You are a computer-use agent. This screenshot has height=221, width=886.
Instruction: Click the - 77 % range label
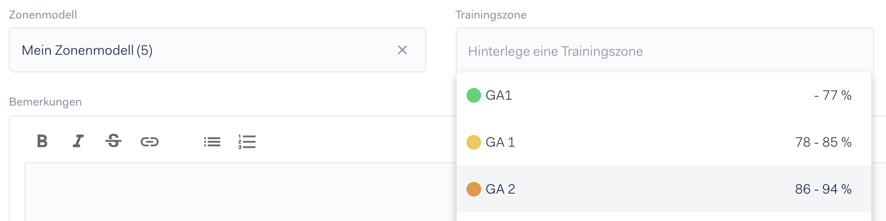[833, 95]
